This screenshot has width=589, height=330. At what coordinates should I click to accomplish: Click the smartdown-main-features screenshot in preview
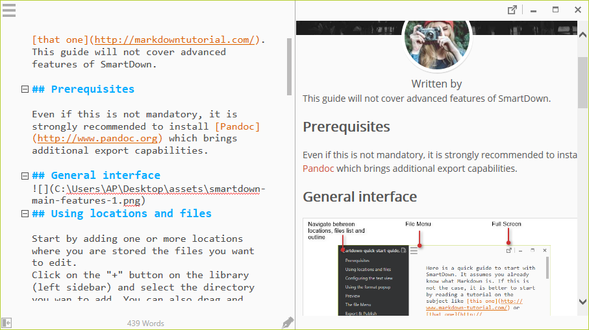point(440,266)
